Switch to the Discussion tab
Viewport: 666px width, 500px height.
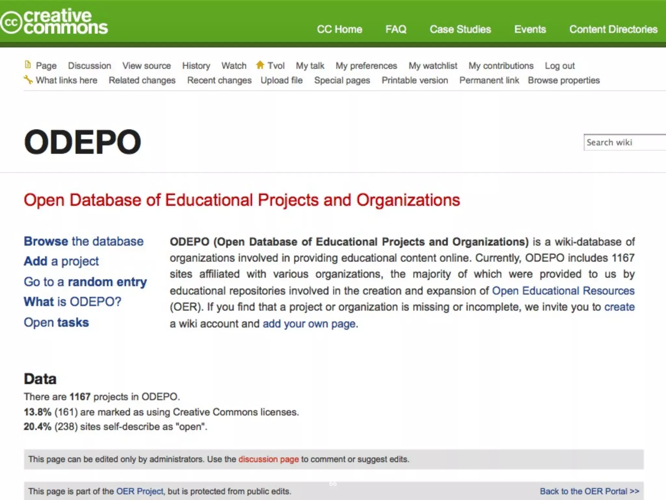(89, 66)
